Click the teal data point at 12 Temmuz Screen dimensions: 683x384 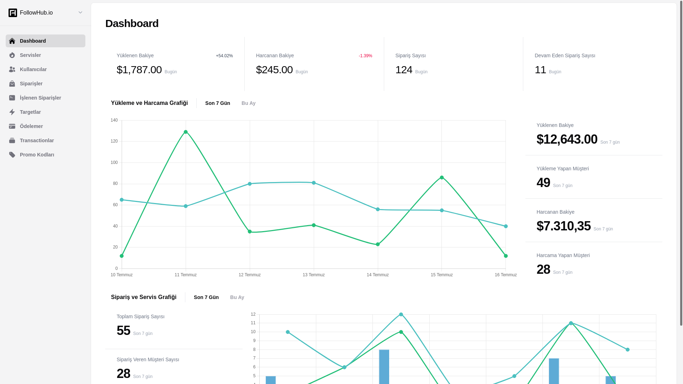coord(250,184)
